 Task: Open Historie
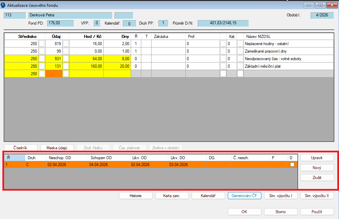tap(136, 196)
